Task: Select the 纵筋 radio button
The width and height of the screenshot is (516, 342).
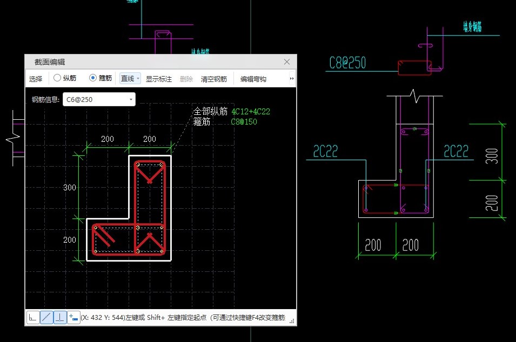Action: (x=57, y=78)
